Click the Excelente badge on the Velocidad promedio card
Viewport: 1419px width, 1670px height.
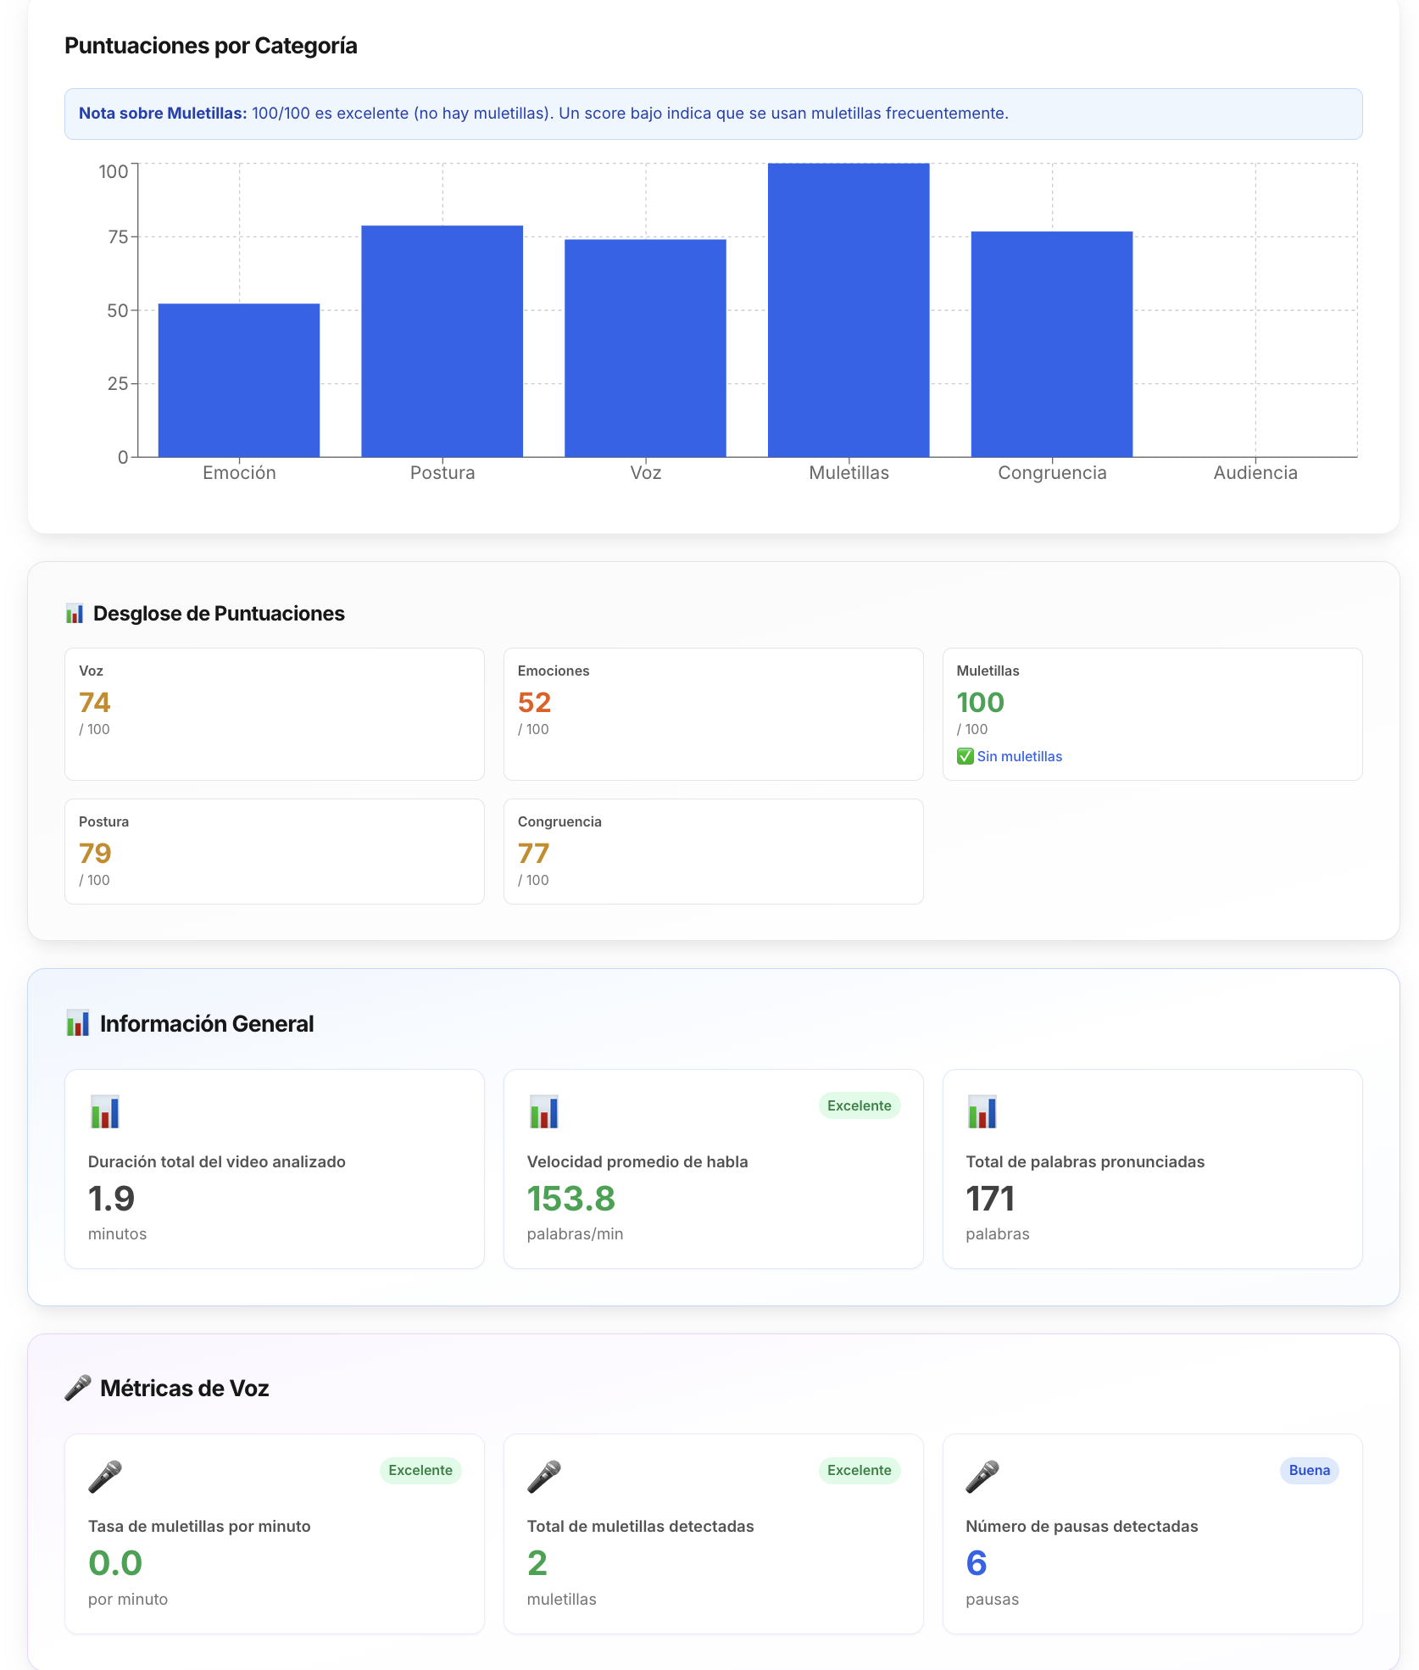pyautogui.click(x=860, y=1105)
